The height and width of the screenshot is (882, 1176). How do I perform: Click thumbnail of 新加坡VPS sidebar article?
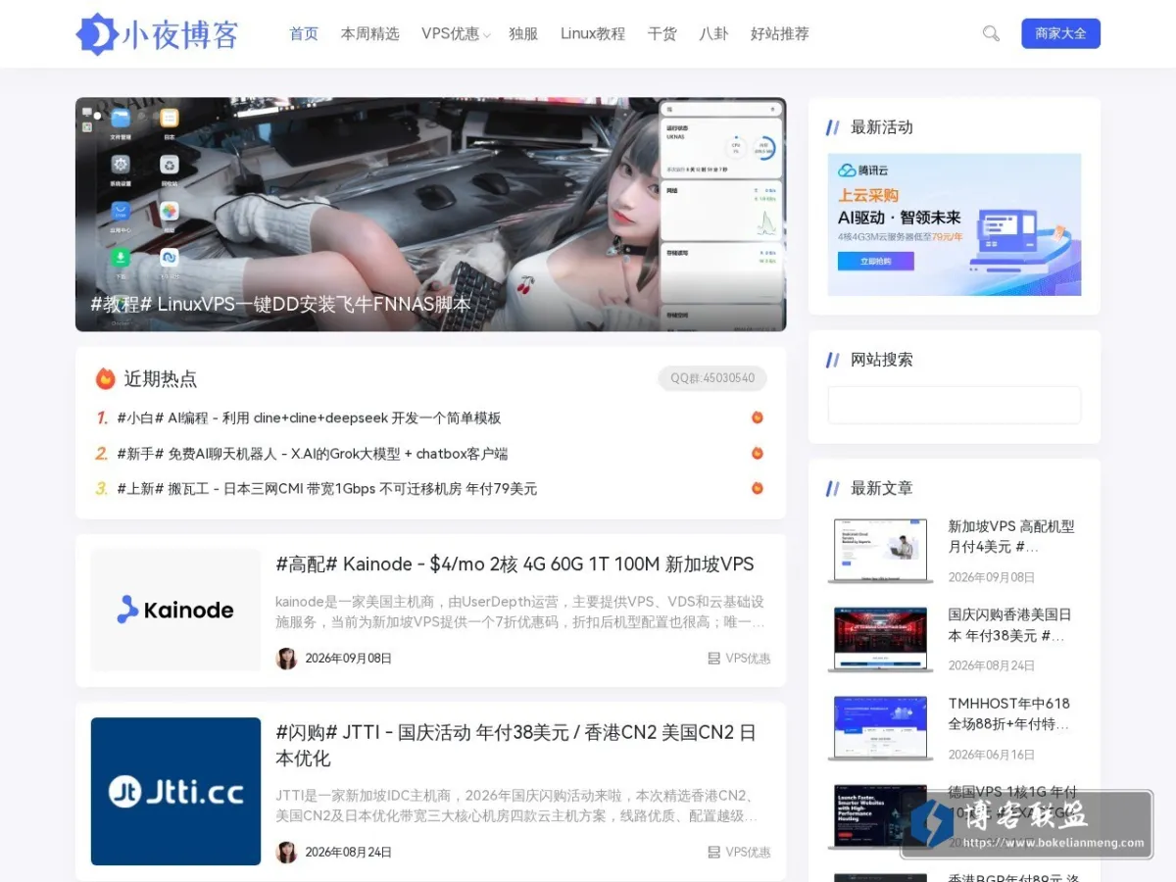coord(880,551)
